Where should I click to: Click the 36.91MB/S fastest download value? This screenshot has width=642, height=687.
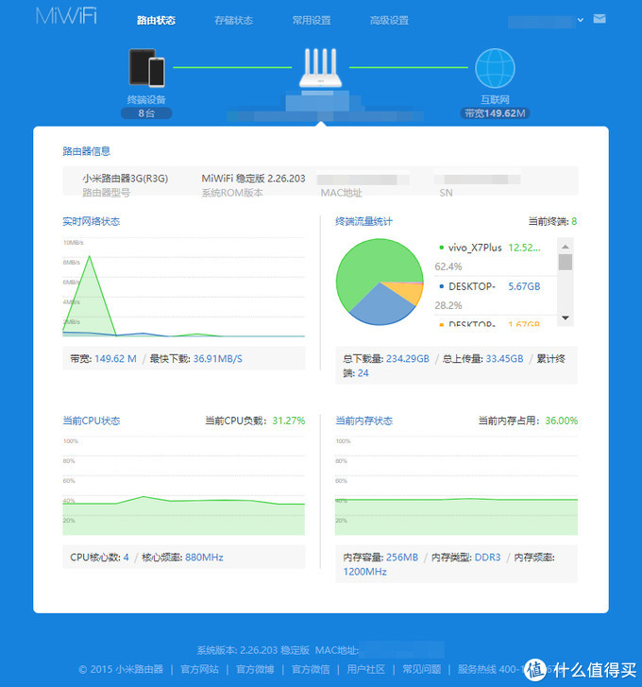coord(218,359)
